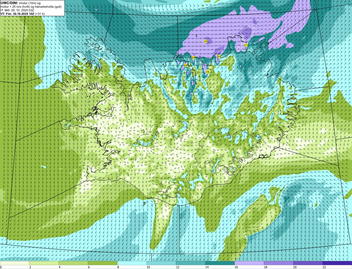Click the 4–6 m/s legend color swatch

(x=73, y=263)
